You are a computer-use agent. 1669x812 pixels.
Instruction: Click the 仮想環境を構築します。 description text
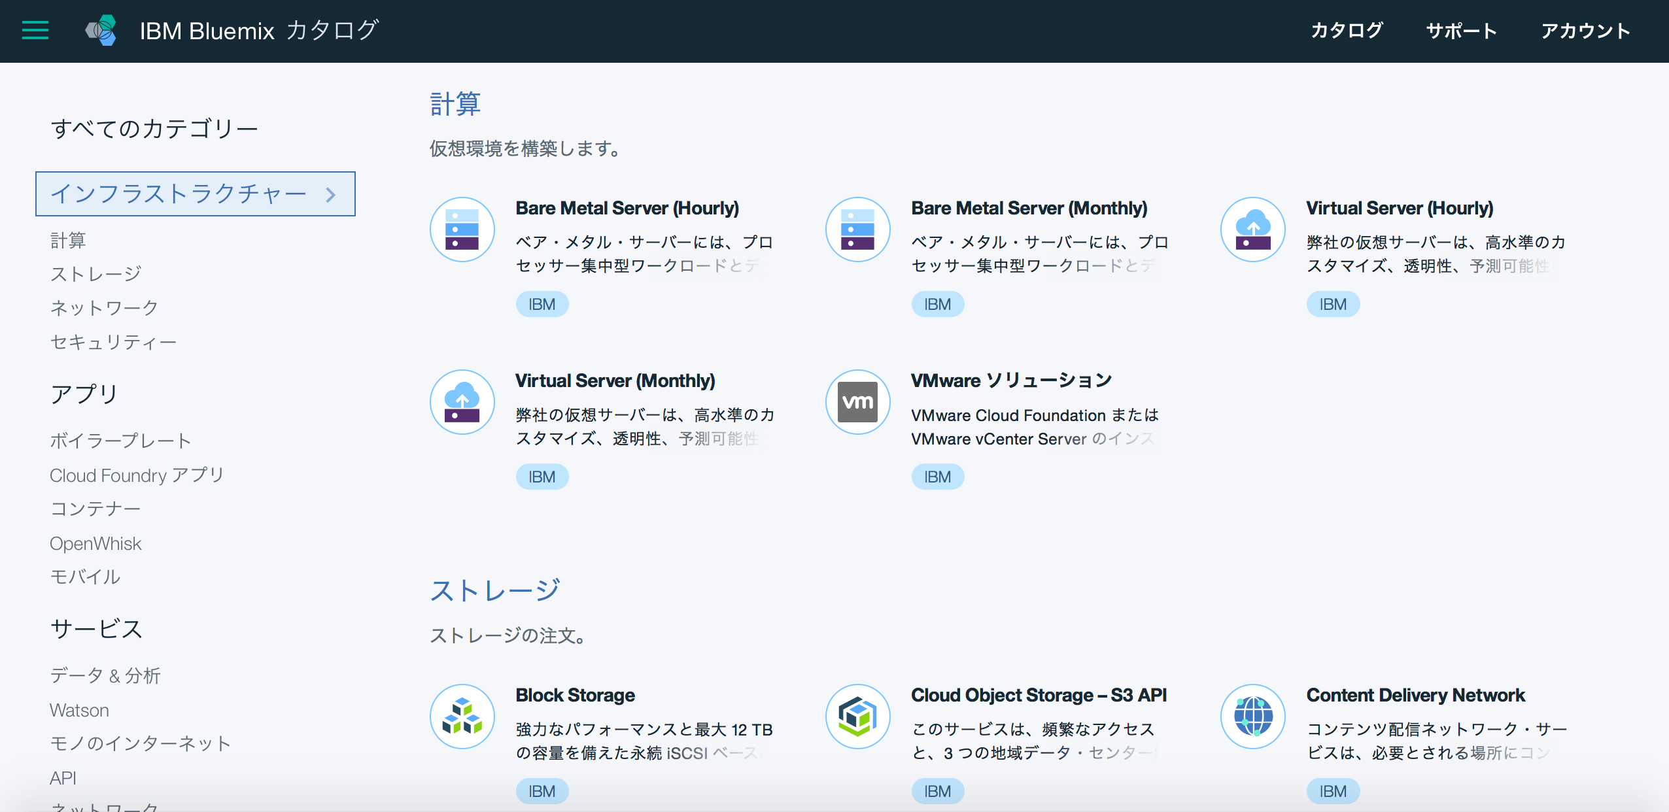click(525, 148)
